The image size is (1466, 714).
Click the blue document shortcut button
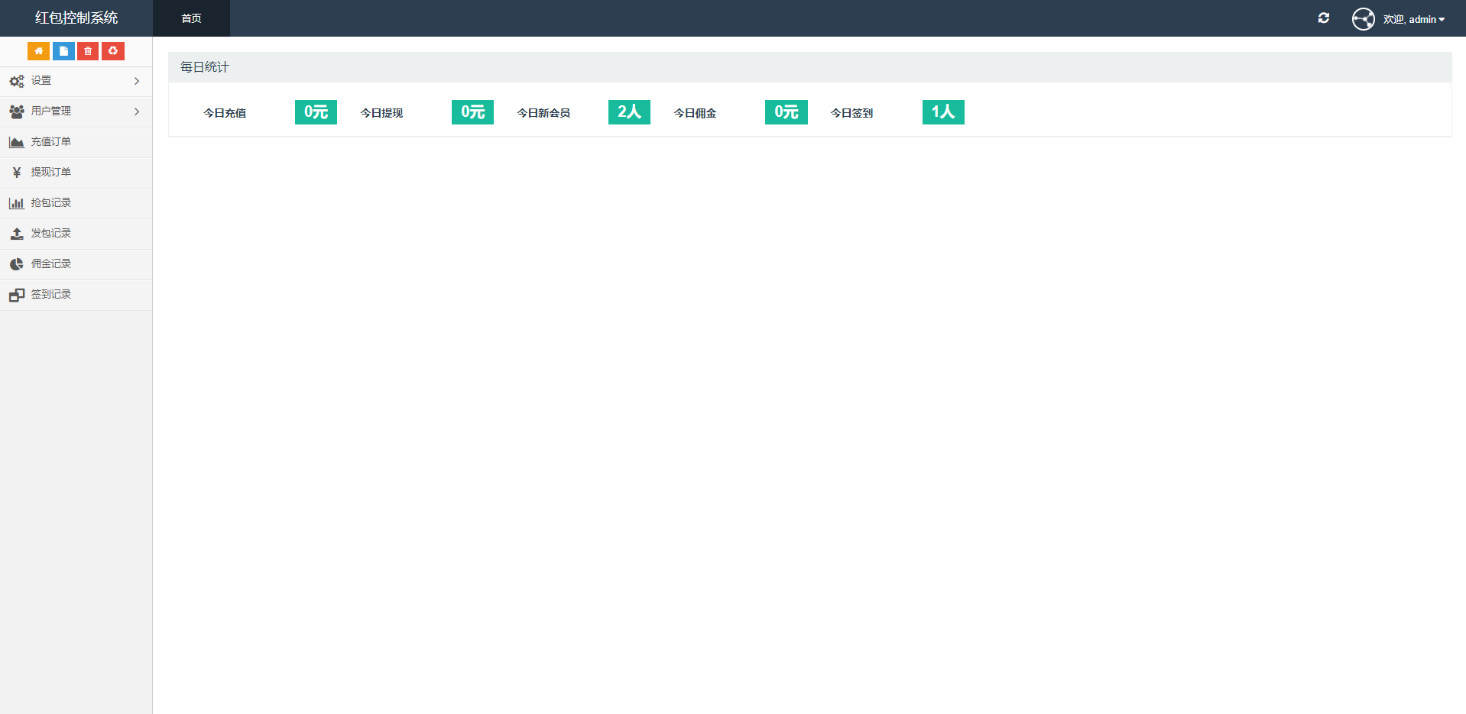63,51
